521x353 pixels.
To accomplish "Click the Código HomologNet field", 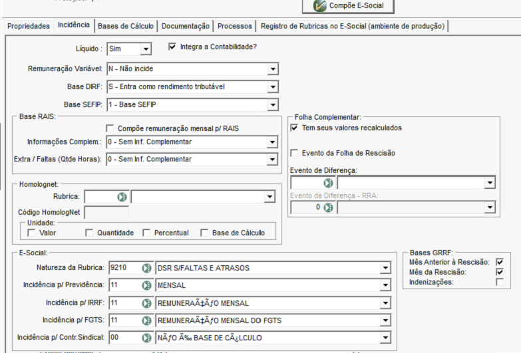I will (x=106, y=213).
